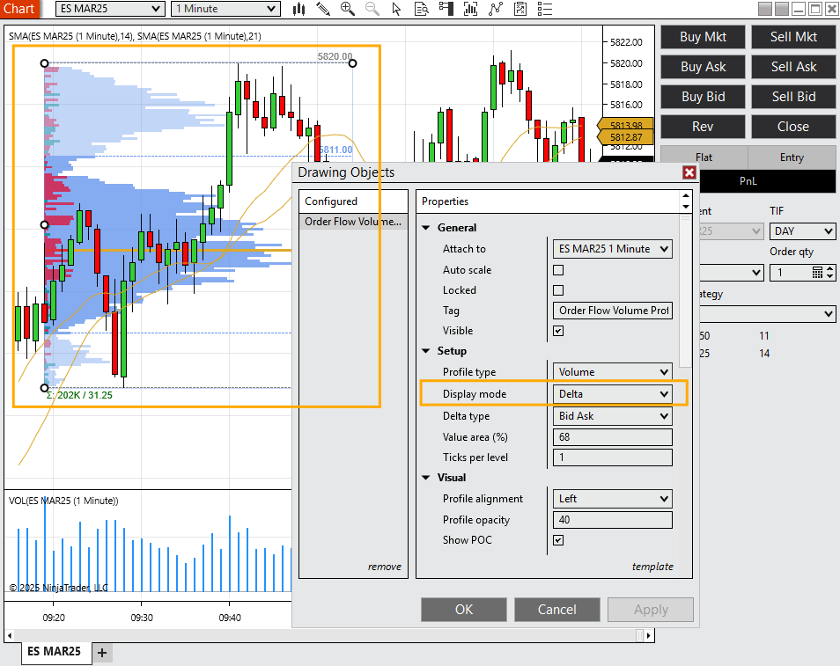Open the 1 Minute interval dropdown
Viewport: 840px width, 666px height.
coord(225,9)
